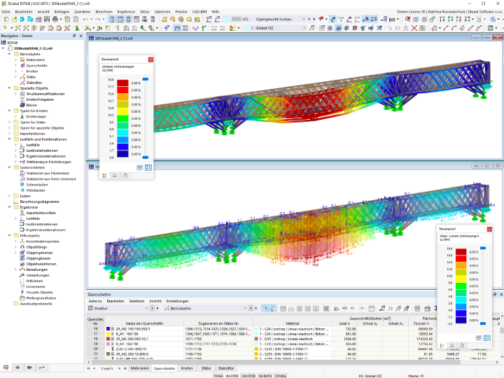504x378 pixels.
Task: Click the Undo arrow icon
Action: 85,20
